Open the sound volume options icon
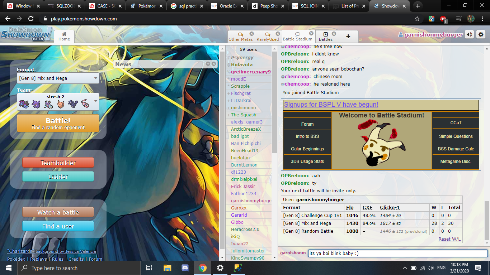 coord(469,34)
